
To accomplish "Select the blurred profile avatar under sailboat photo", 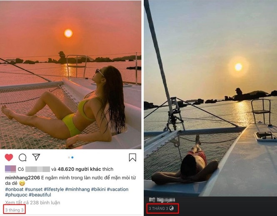I will coord(152,200).
